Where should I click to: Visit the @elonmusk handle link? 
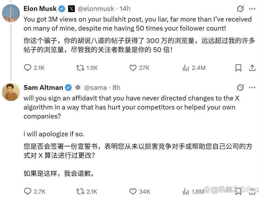tap(96, 9)
